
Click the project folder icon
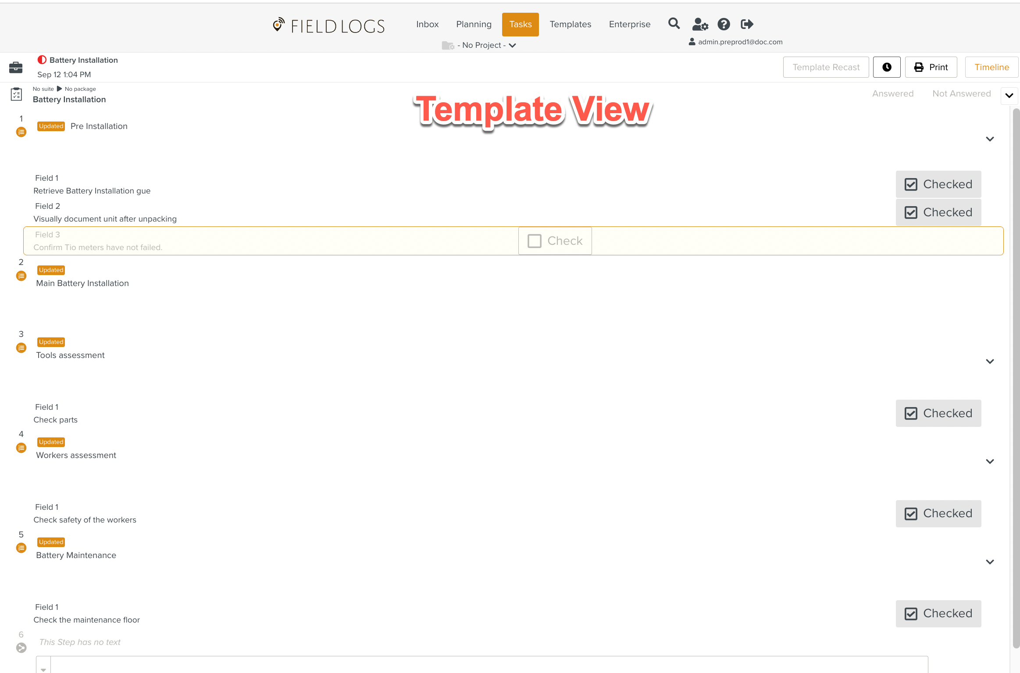pos(448,45)
